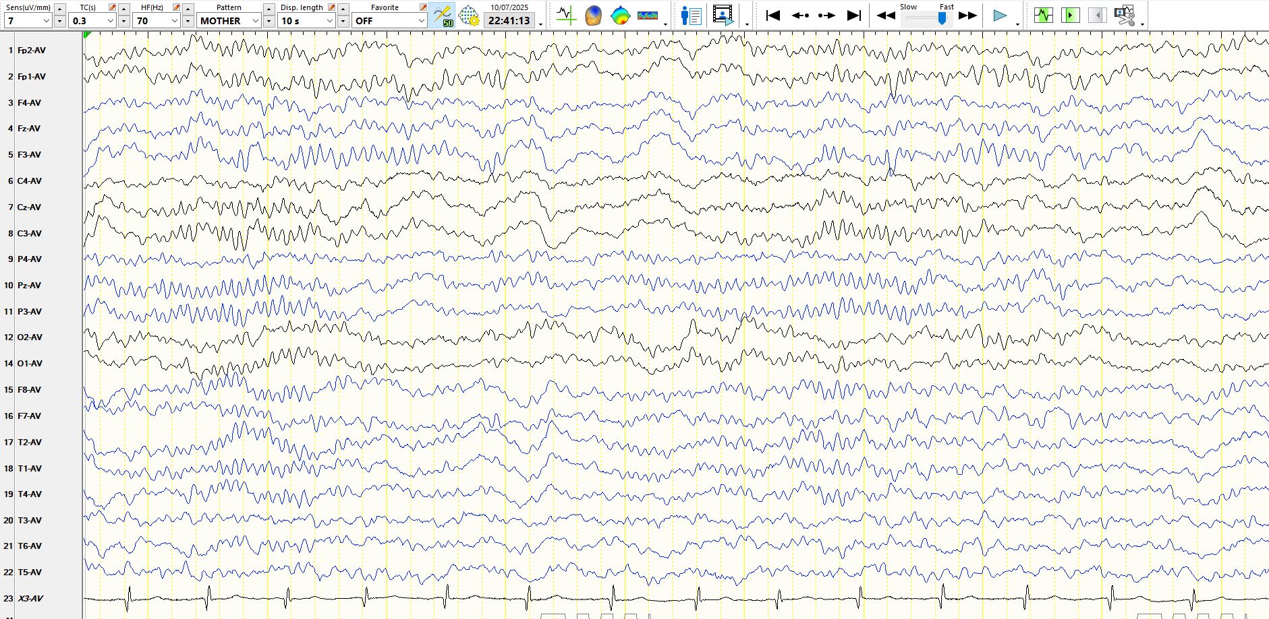Toggle the 50 Hz notch filter icon
The image size is (1269, 619).
[x=443, y=15]
